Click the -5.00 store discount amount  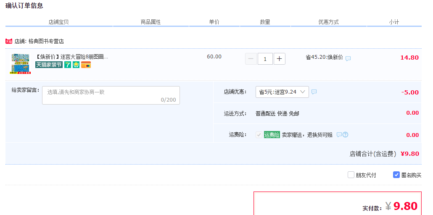point(410,92)
